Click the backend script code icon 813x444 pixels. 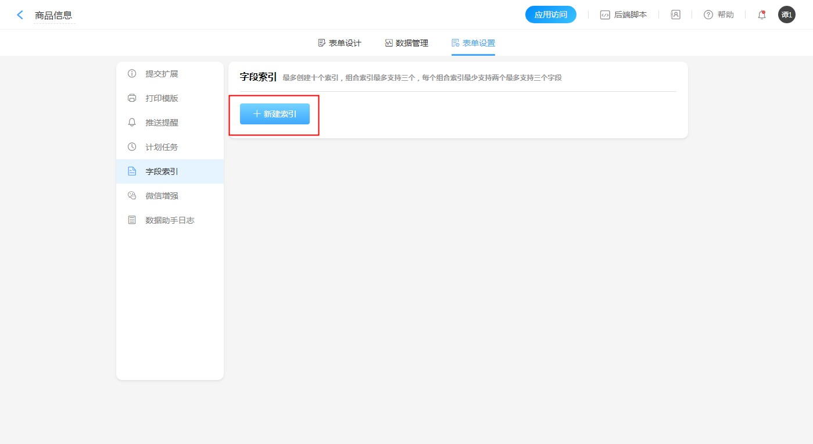pos(605,15)
